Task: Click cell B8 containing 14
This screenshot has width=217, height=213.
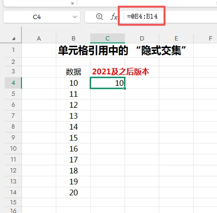Action: coord(73,127)
